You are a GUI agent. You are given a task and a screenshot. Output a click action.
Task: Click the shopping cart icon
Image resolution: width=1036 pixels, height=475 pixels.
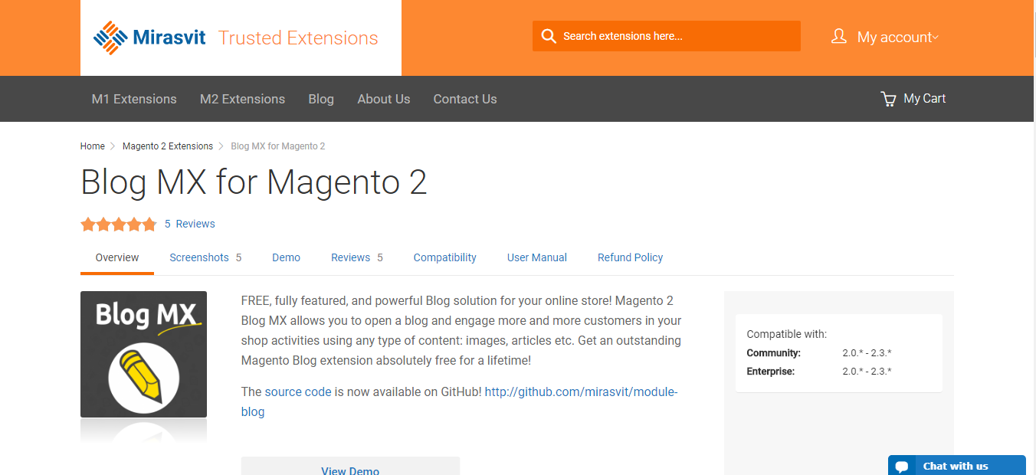pyautogui.click(x=888, y=99)
